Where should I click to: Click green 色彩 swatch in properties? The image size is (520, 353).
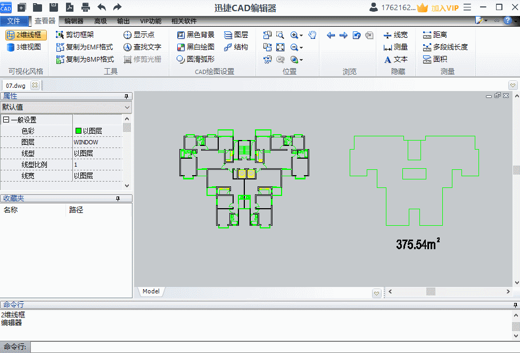[x=79, y=131]
